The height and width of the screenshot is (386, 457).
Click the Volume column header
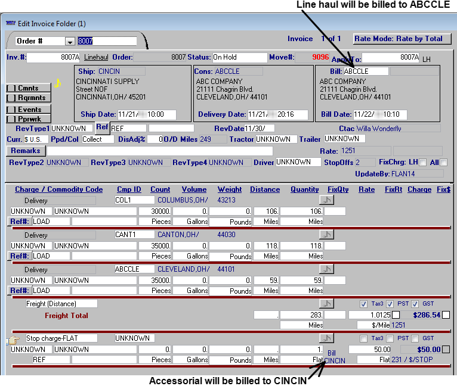pos(194,189)
